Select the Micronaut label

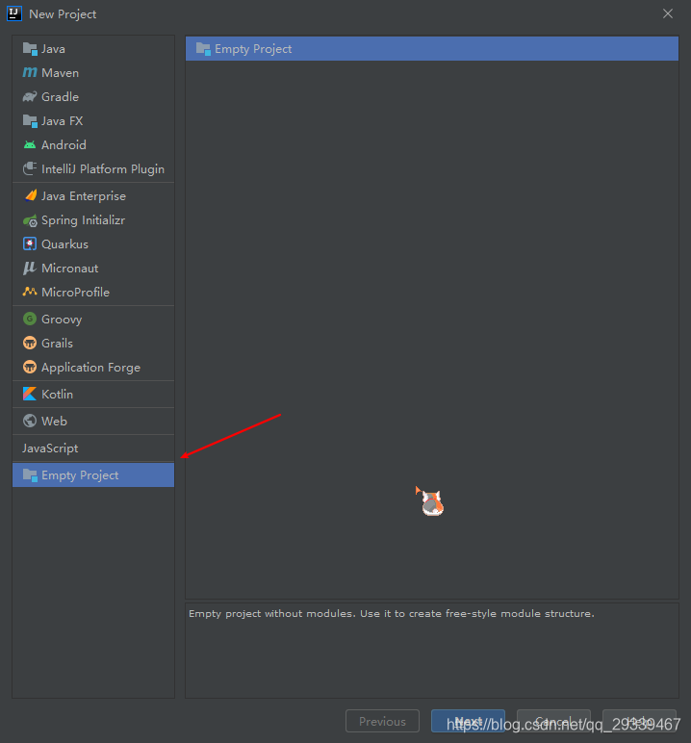click(x=70, y=269)
